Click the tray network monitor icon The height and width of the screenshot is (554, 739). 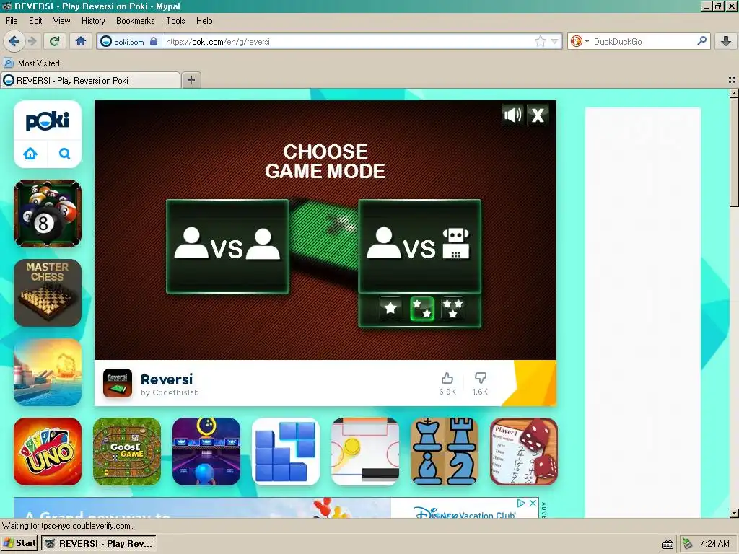click(688, 544)
